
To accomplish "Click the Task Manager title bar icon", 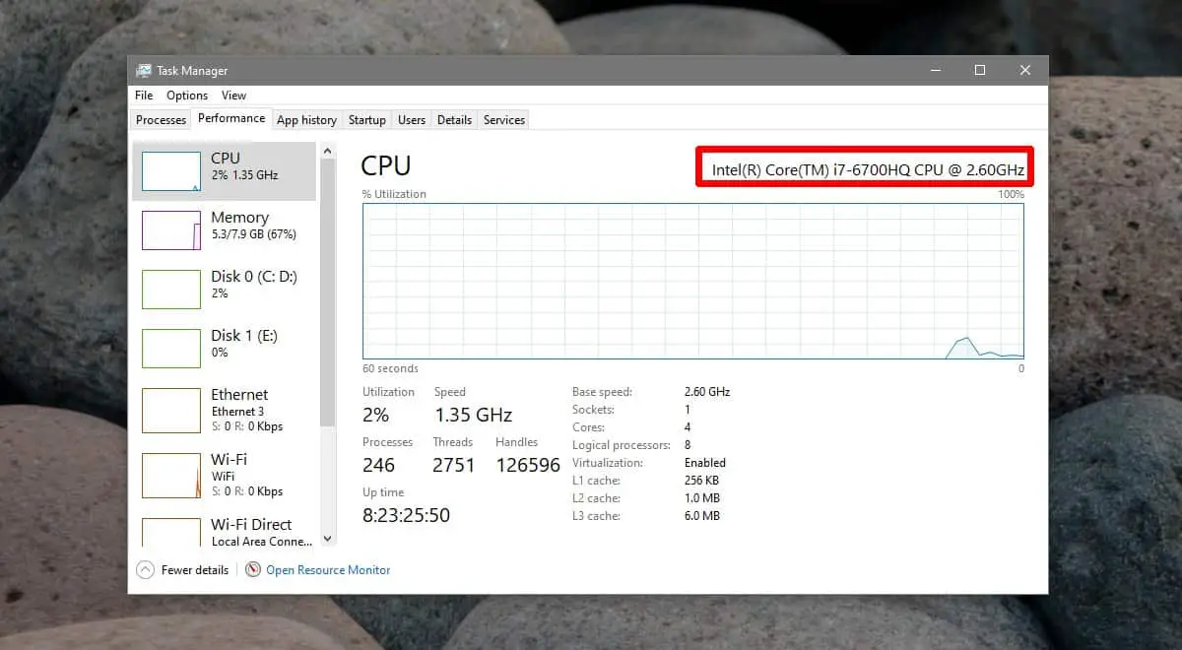I will click(x=144, y=70).
